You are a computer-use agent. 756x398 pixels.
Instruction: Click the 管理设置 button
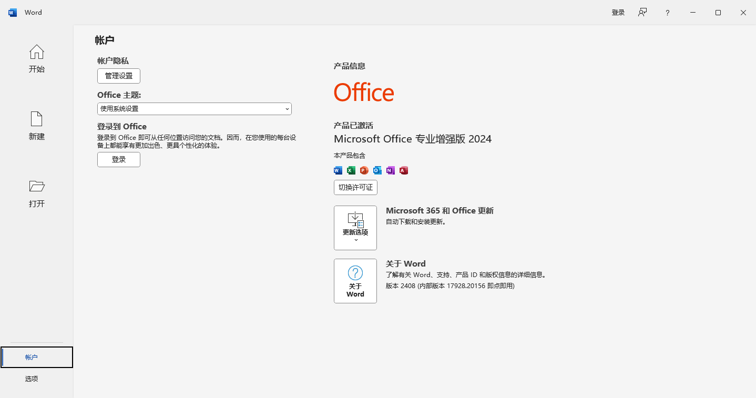point(119,76)
